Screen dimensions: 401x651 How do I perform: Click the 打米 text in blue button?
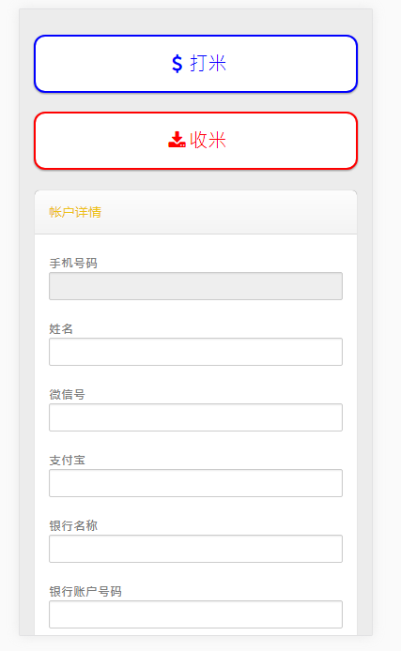208,64
